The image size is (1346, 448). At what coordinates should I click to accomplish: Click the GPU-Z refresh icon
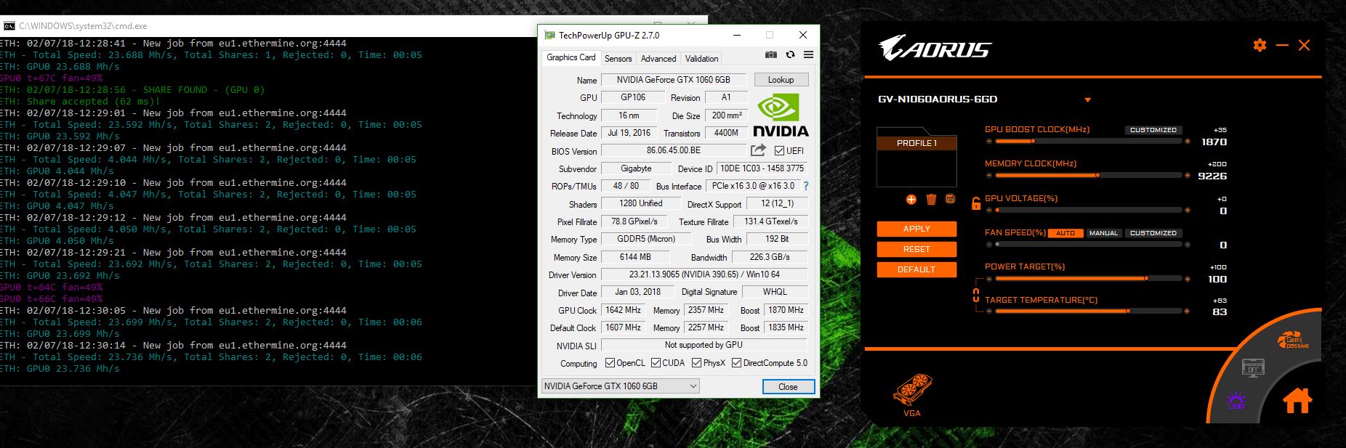(x=790, y=54)
